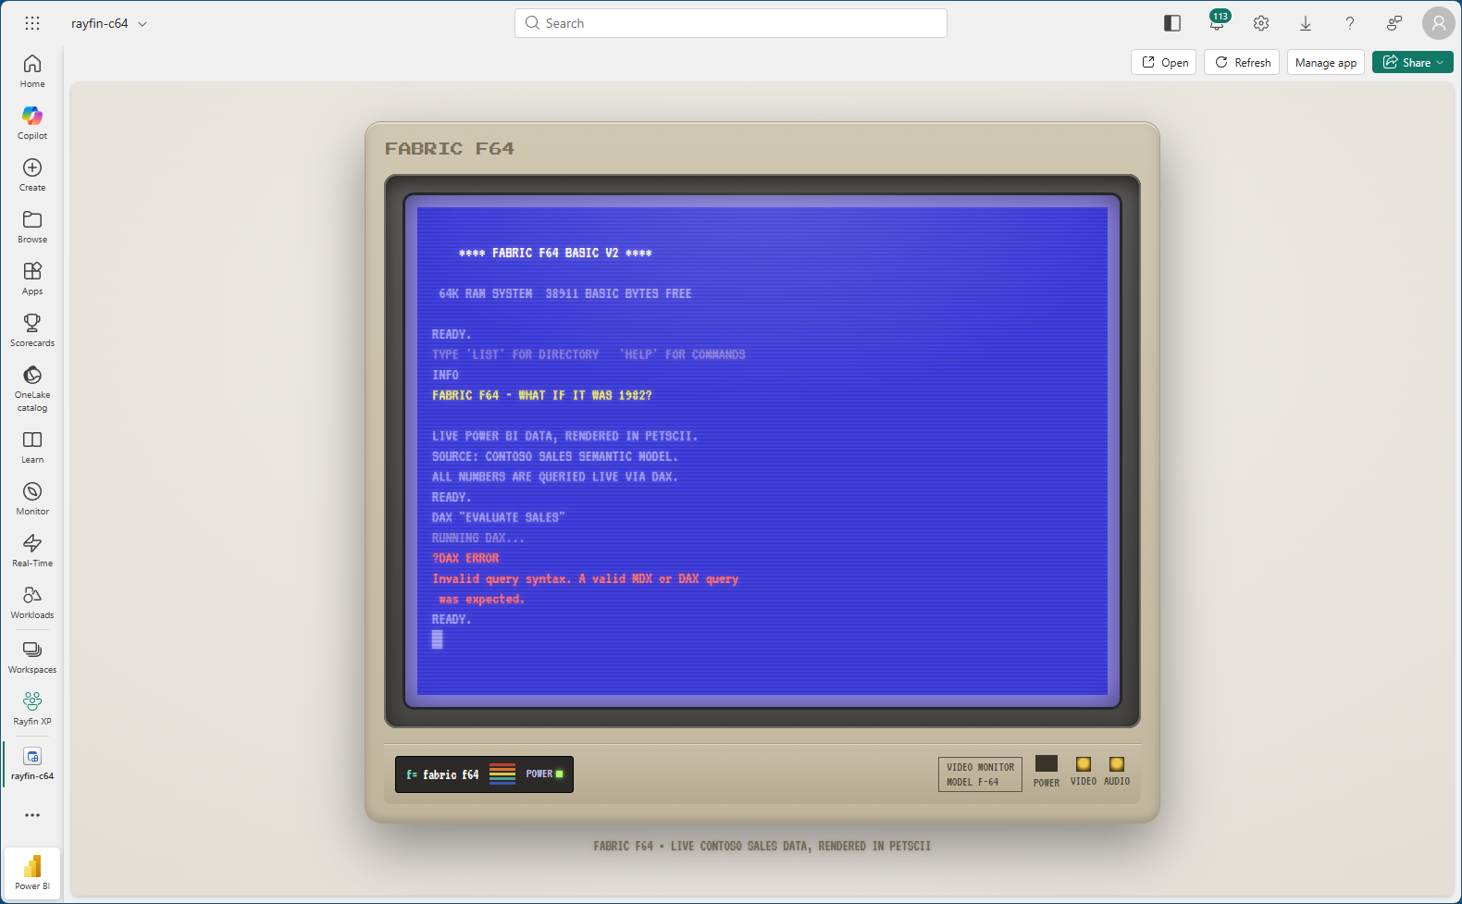Open Workspaces list
Image resolution: width=1462 pixels, height=904 pixels.
point(32,656)
